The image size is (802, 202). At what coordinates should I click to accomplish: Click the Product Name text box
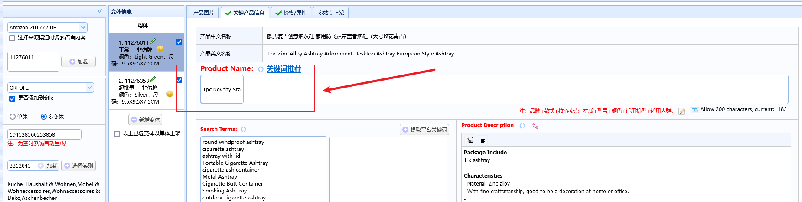coord(494,89)
